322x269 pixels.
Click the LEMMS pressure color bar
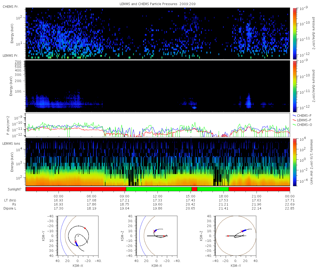pos(295,86)
